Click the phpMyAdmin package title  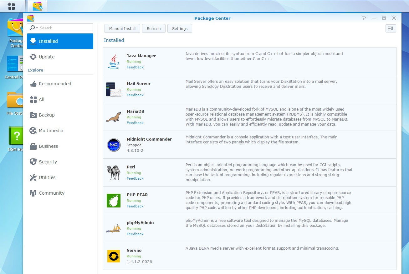point(140,223)
